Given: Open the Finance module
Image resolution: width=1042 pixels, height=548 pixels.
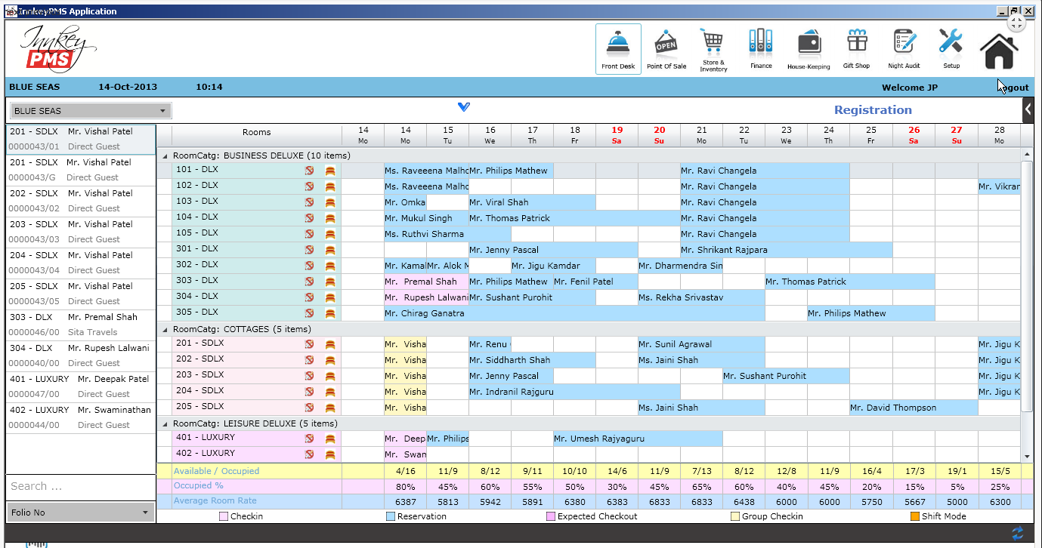Looking at the screenshot, I should [x=760, y=47].
